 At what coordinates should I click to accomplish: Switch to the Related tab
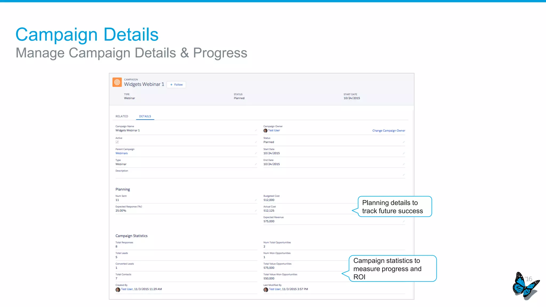point(122,116)
